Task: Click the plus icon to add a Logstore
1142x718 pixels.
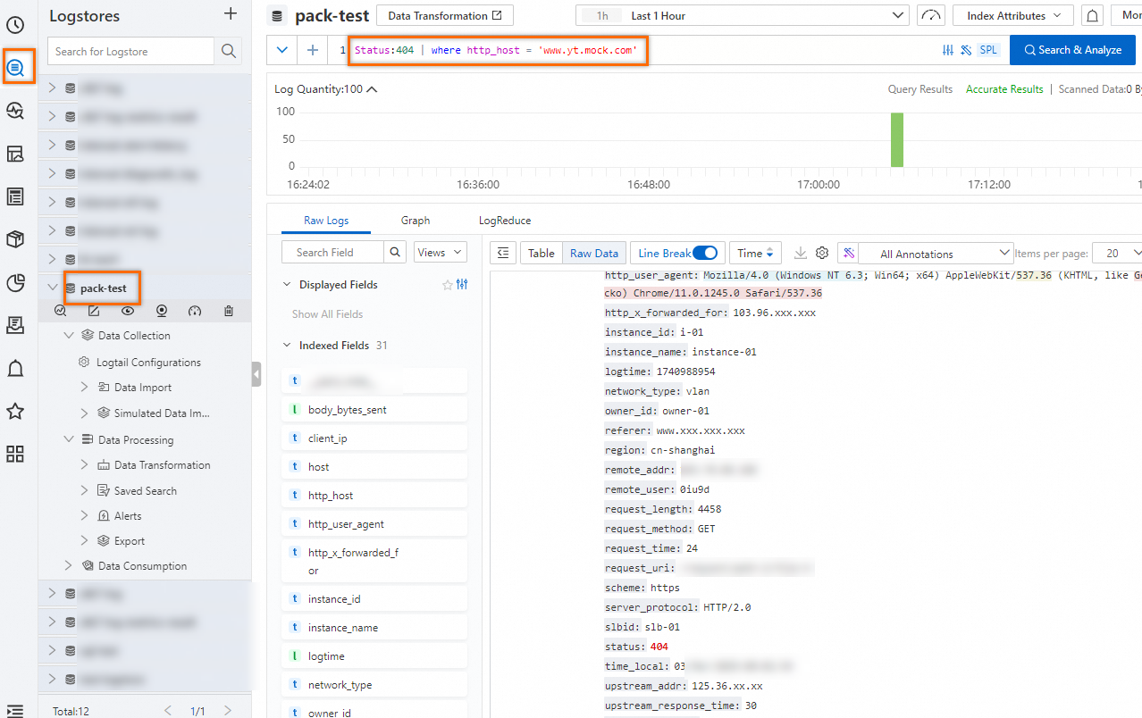Action: point(231,13)
